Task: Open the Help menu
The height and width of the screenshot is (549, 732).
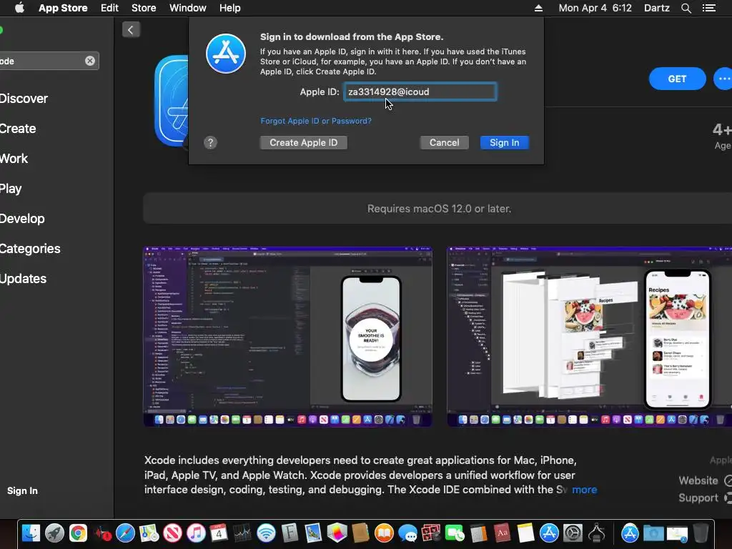Action: tap(230, 8)
